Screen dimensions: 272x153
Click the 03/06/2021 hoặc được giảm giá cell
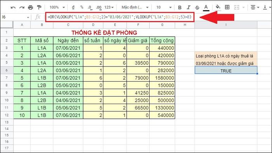click(x=226, y=63)
